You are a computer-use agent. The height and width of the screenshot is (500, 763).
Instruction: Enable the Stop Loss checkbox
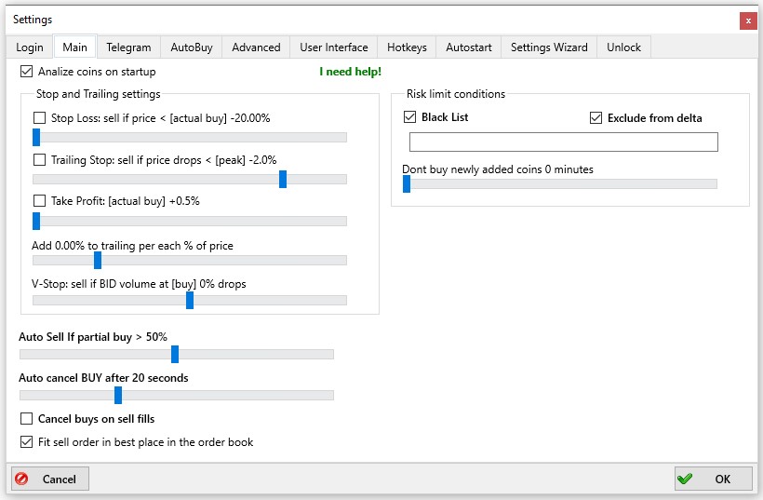click(40, 118)
